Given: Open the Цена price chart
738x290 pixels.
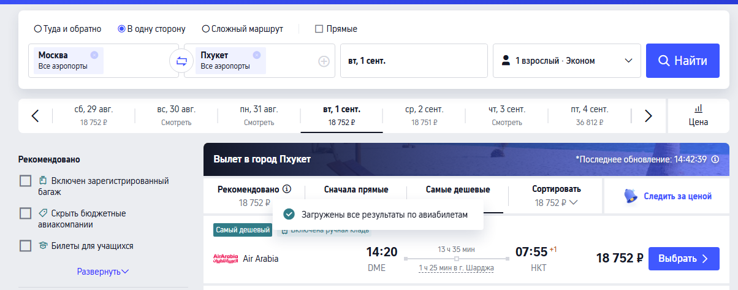Looking at the screenshot, I should (x=698, y=115).
